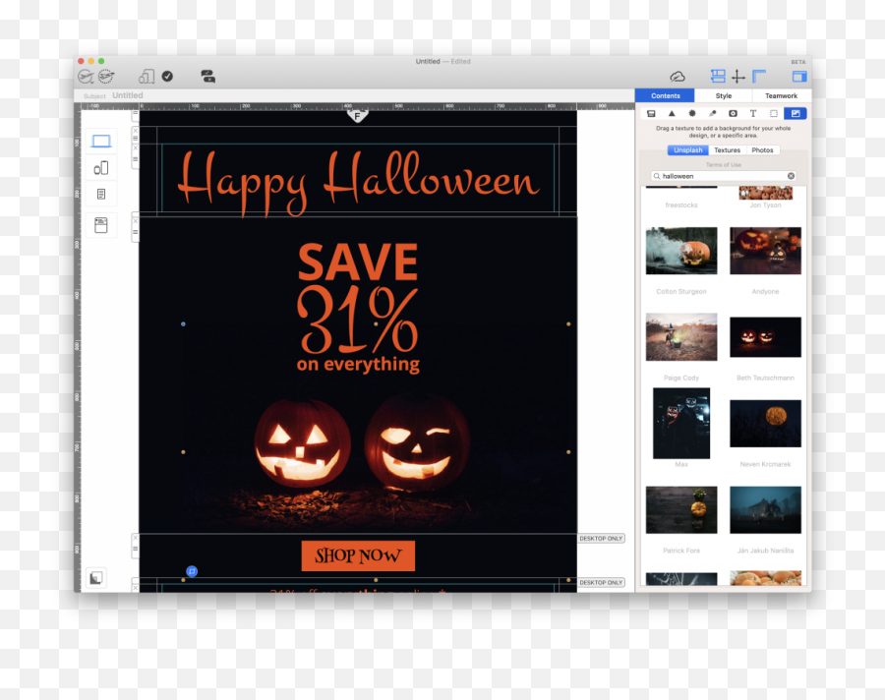Image resolution: width=885 pixels, height=700 pixels.
Task: Clear the halloween search text
Action: tap(791, 176)
